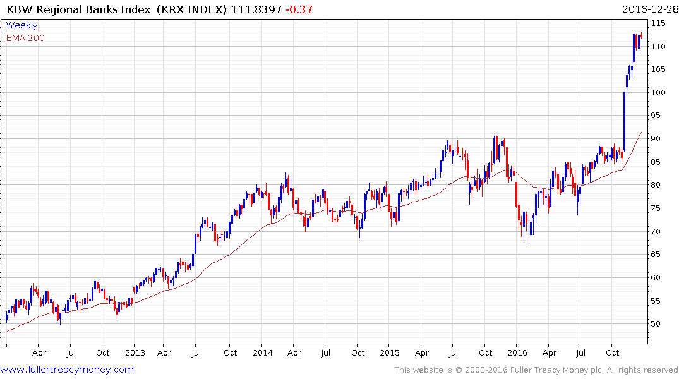Click the 65 price axis label
This screenshot has height=379, width=679.
pyautogui.click(x=656, y=255)
